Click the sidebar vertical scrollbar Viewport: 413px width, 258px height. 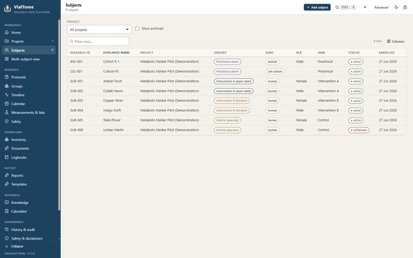pos(59,115)
